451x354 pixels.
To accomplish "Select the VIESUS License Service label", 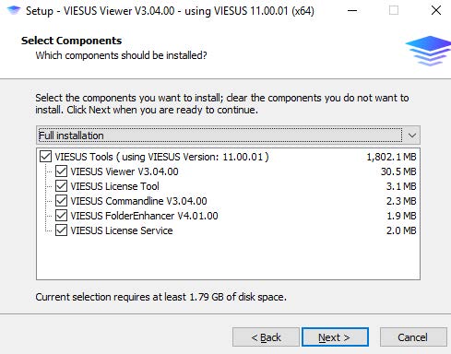I will point(122,230).
